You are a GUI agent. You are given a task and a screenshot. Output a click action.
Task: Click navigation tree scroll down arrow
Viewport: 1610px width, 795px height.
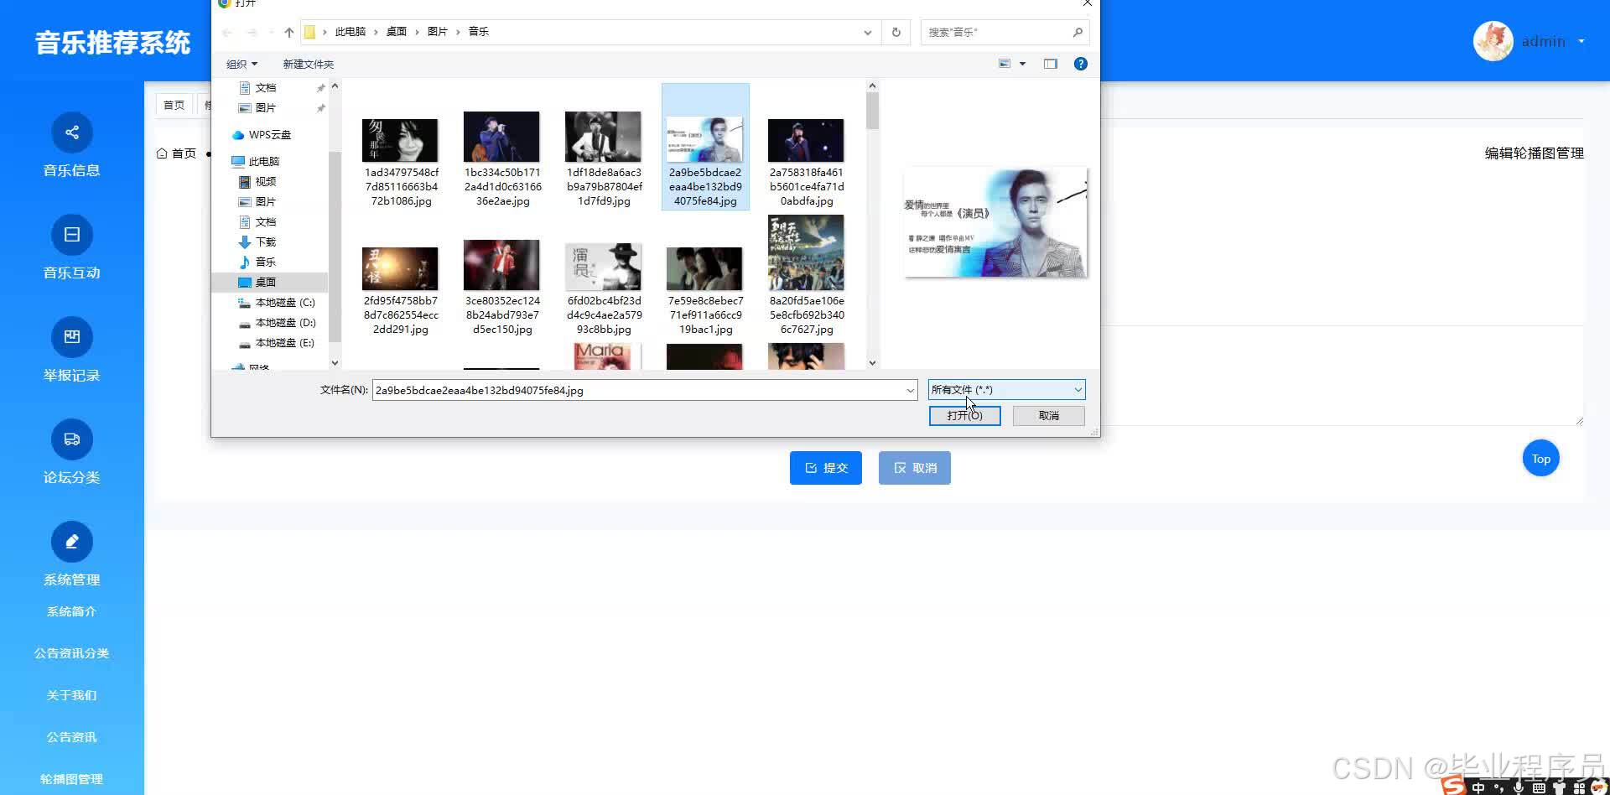point(335,363)
